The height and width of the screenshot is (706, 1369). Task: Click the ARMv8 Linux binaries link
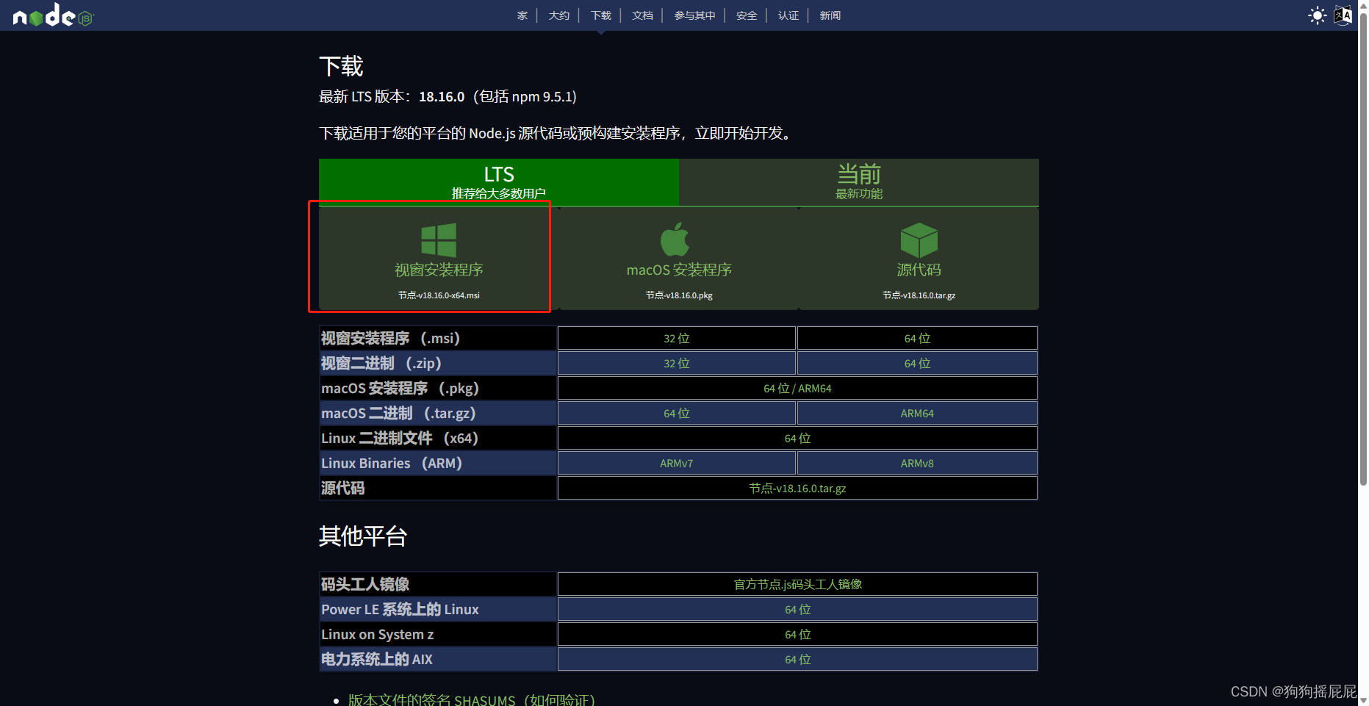coord(917,463)
